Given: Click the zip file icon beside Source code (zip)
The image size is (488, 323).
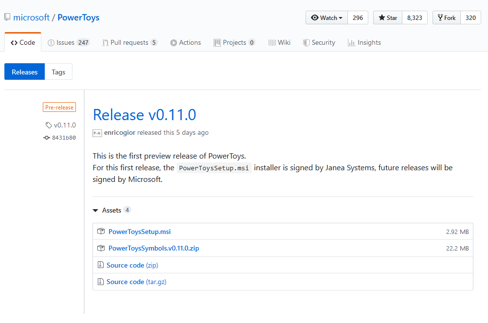Looking at the screenshot, I should tap(101, 265).
